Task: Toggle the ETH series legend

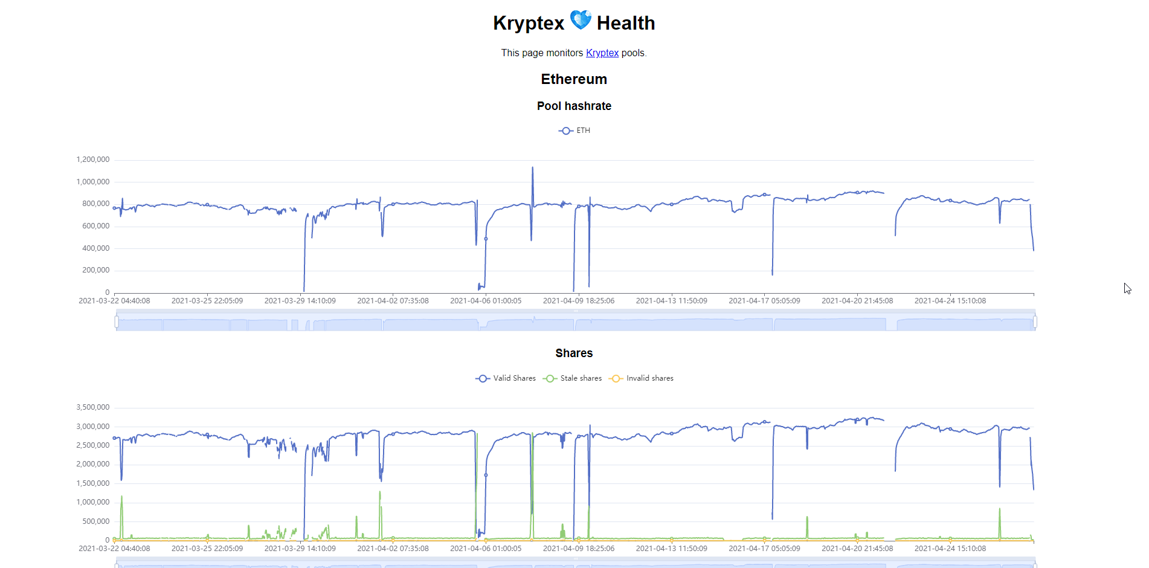Action: point(574,131)
